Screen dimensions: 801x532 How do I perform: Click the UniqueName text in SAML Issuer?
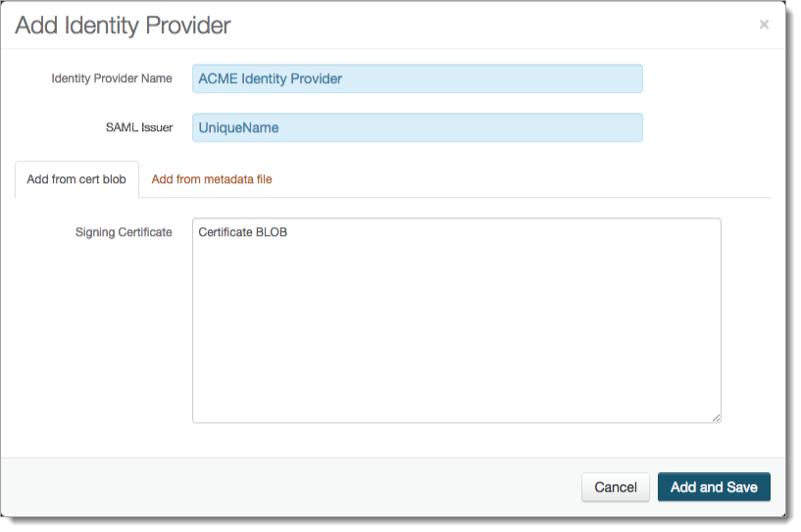tap(238, 127)
